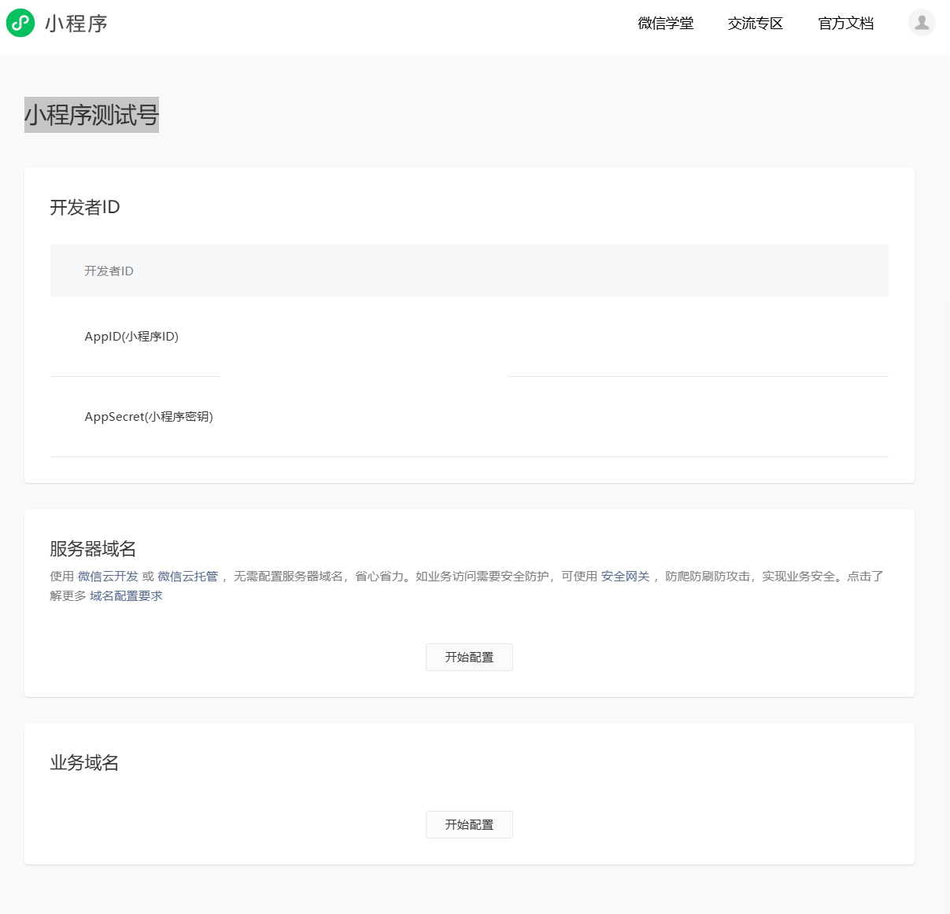The height and width of the screenshot is (914, 950).
Task: Follow the 微信云开发 link
Action: [x=108, y=577]
